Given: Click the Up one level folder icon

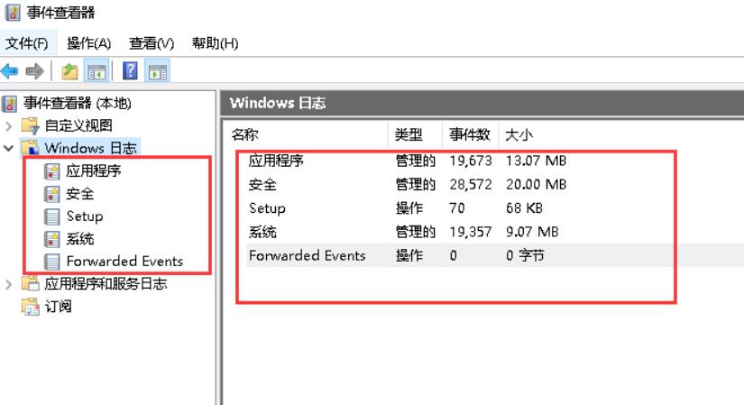Looking at the screenshot, I should coord(69,71).
